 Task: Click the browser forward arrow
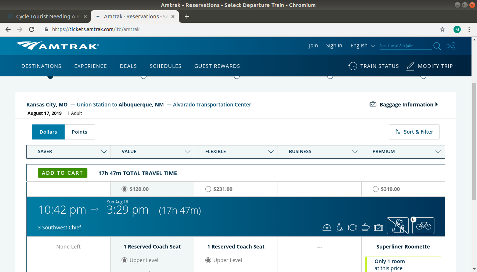[20, 29]
